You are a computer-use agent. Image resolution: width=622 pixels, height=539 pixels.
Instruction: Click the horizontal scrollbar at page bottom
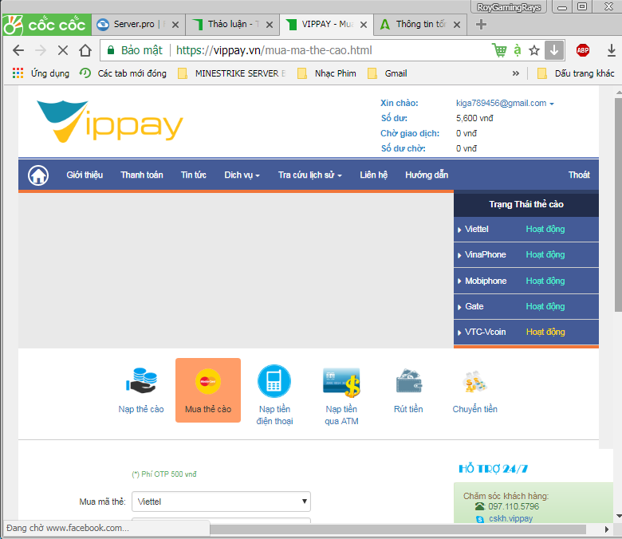398,529
